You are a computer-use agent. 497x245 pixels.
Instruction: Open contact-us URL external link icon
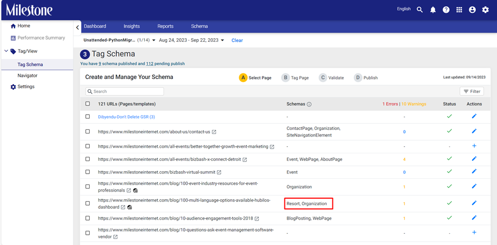pos(214,132)
